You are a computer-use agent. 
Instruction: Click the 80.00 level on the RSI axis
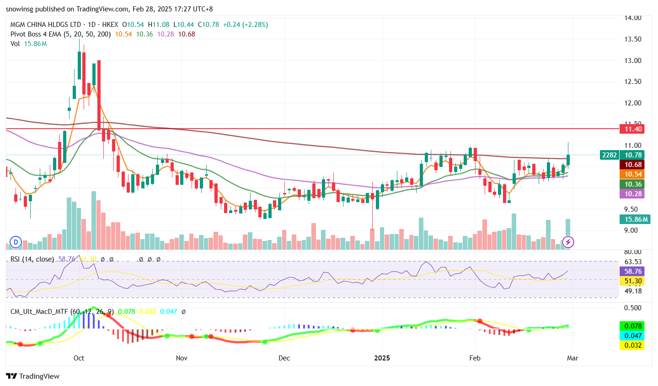pos(633,252)
